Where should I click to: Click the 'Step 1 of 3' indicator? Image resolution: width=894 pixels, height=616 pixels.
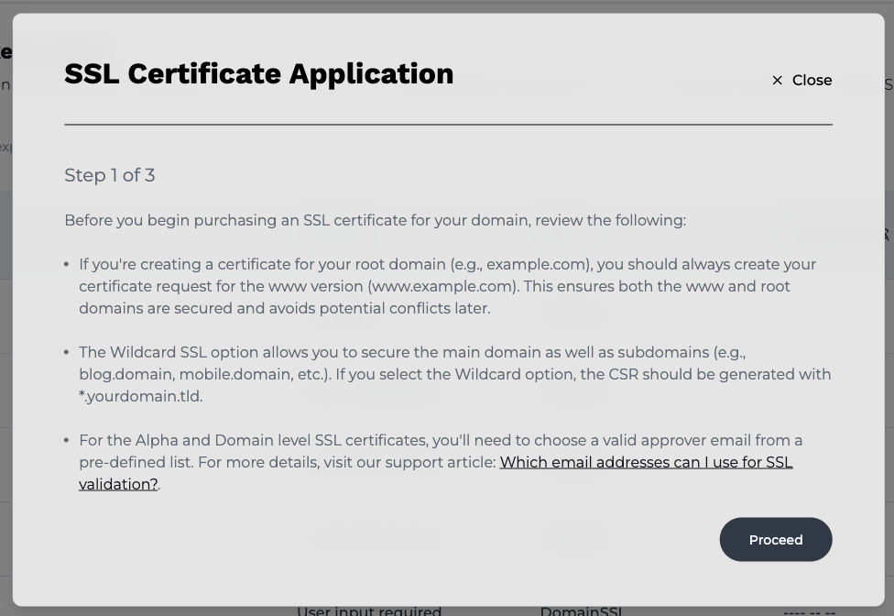(110, 175)
